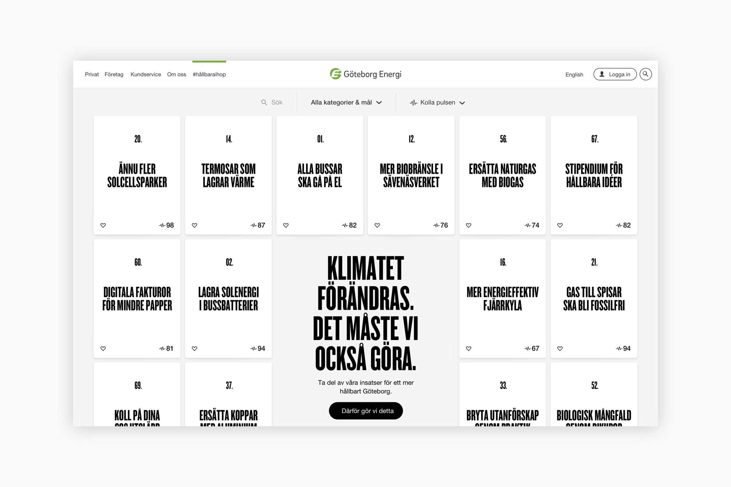Switch language to English
731x487 pixels.
(574, 74)
